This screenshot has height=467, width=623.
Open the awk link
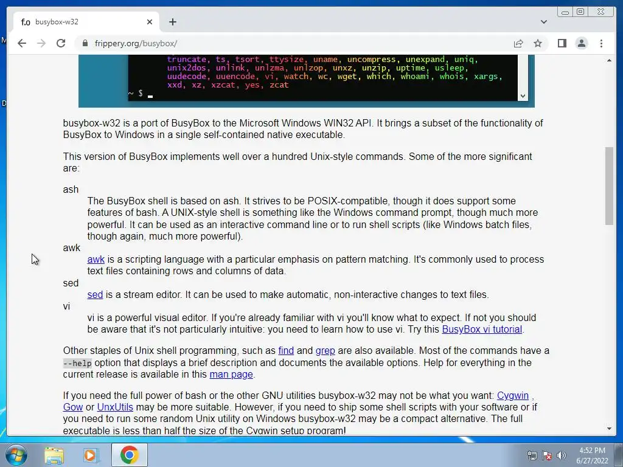click(x=96, y=259)
